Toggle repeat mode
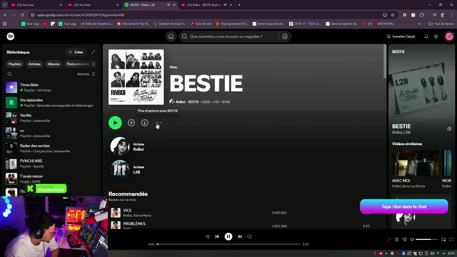 tap(250, 236)
